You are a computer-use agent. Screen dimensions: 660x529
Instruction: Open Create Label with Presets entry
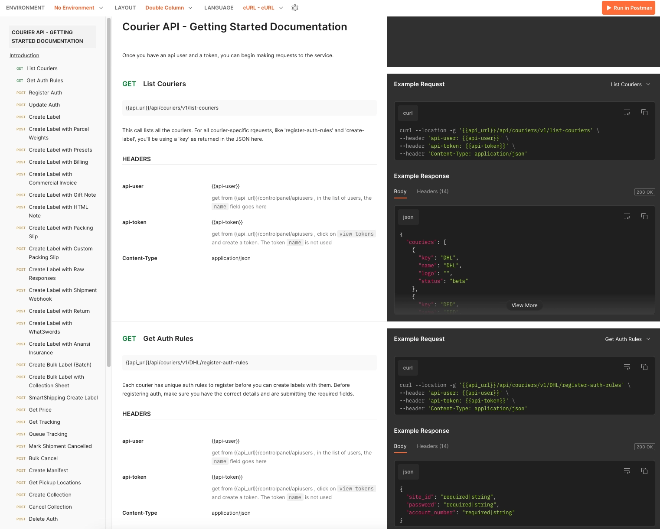60,150
